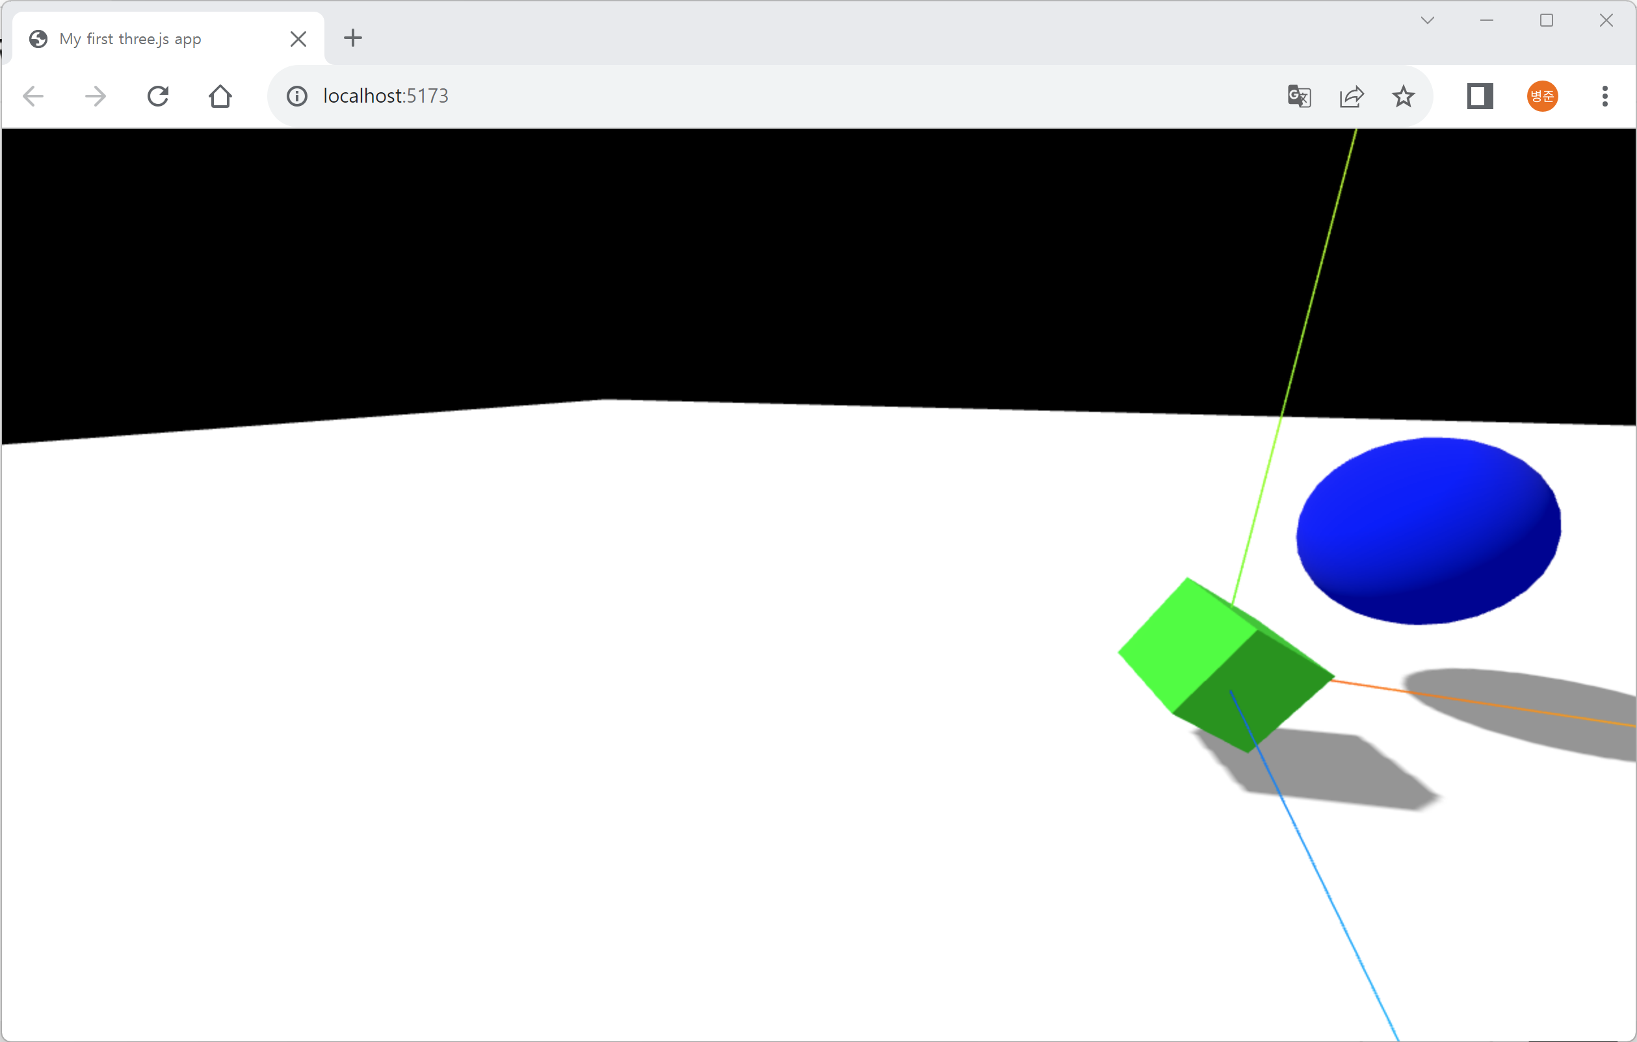Close the three.js app tab
This screenshot has height=1042, width=1637.
[298, 39]
